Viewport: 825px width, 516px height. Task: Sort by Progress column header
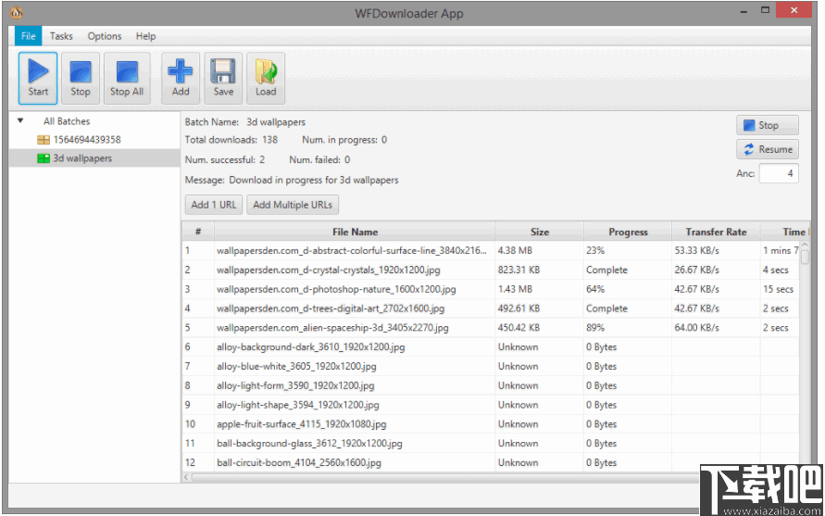(628, 232)
